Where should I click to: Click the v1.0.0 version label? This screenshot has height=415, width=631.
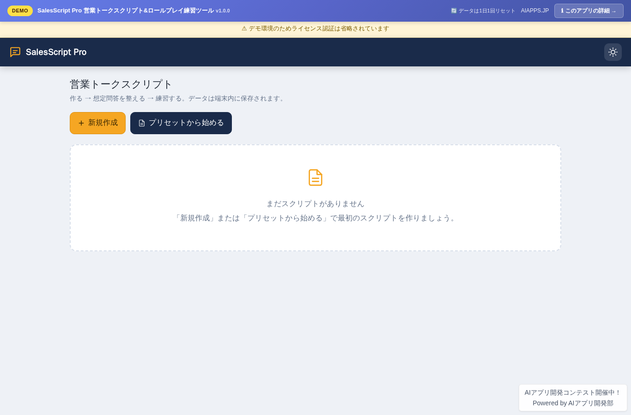click(x=223, y=11)
